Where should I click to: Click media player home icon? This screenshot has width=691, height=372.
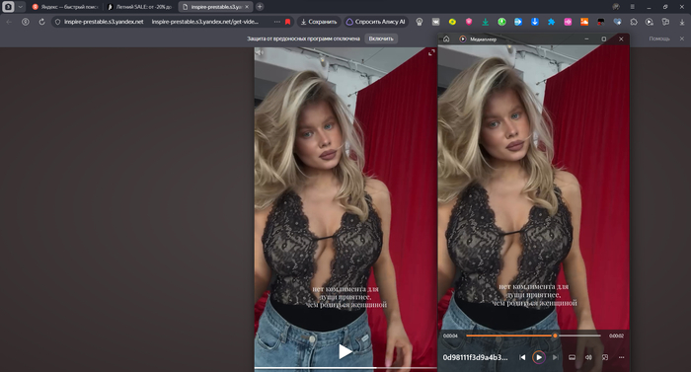[x=446, y=38]
